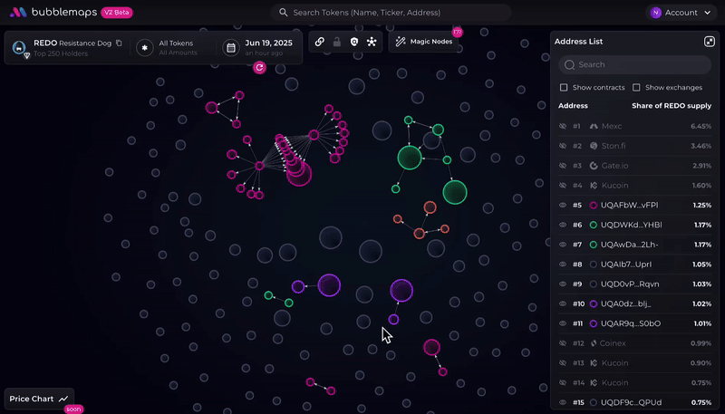Toggle the lock icon in toolbar
The width and height of the screenshot is (725, 414).
[x=337, y=42]
